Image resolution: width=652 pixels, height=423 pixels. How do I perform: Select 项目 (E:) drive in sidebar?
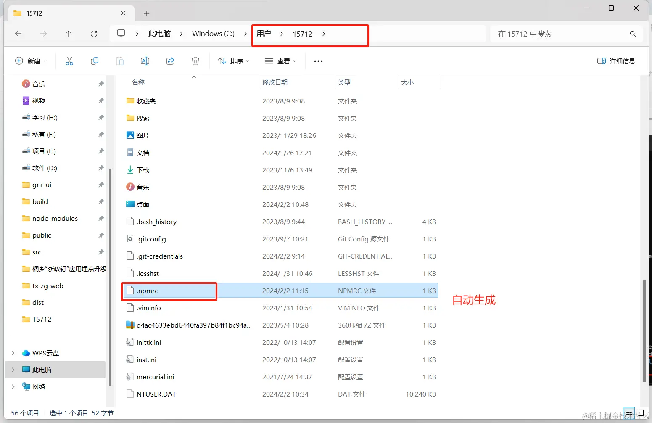44,151
